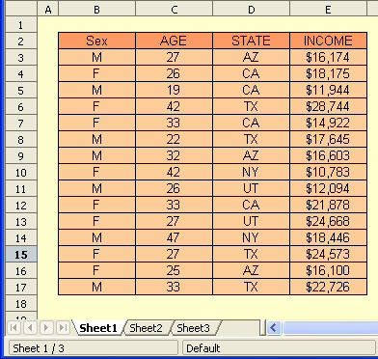Click horizontal scrollbar left arrow
378x359 pixels.
coord(274,328)
